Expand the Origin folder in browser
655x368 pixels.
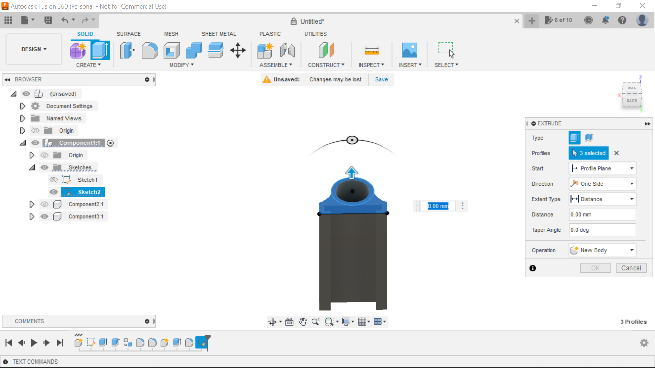coord(23,131)
